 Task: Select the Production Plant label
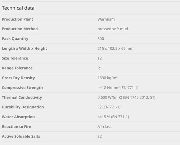17,19
